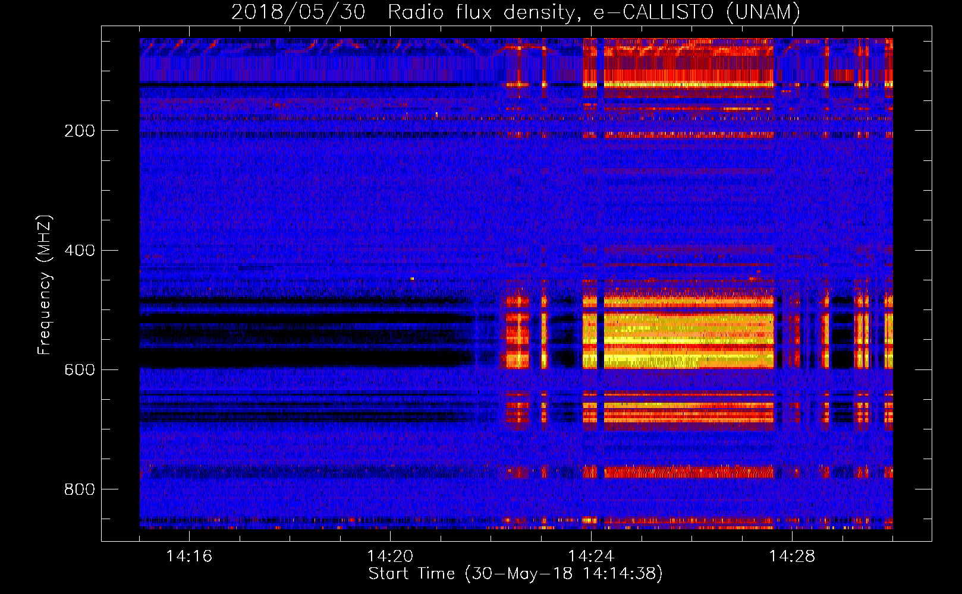Image resolution: width=962 pixels, height=594 pixels.
Task: Click the Start Time axis label
Action: 515,574
